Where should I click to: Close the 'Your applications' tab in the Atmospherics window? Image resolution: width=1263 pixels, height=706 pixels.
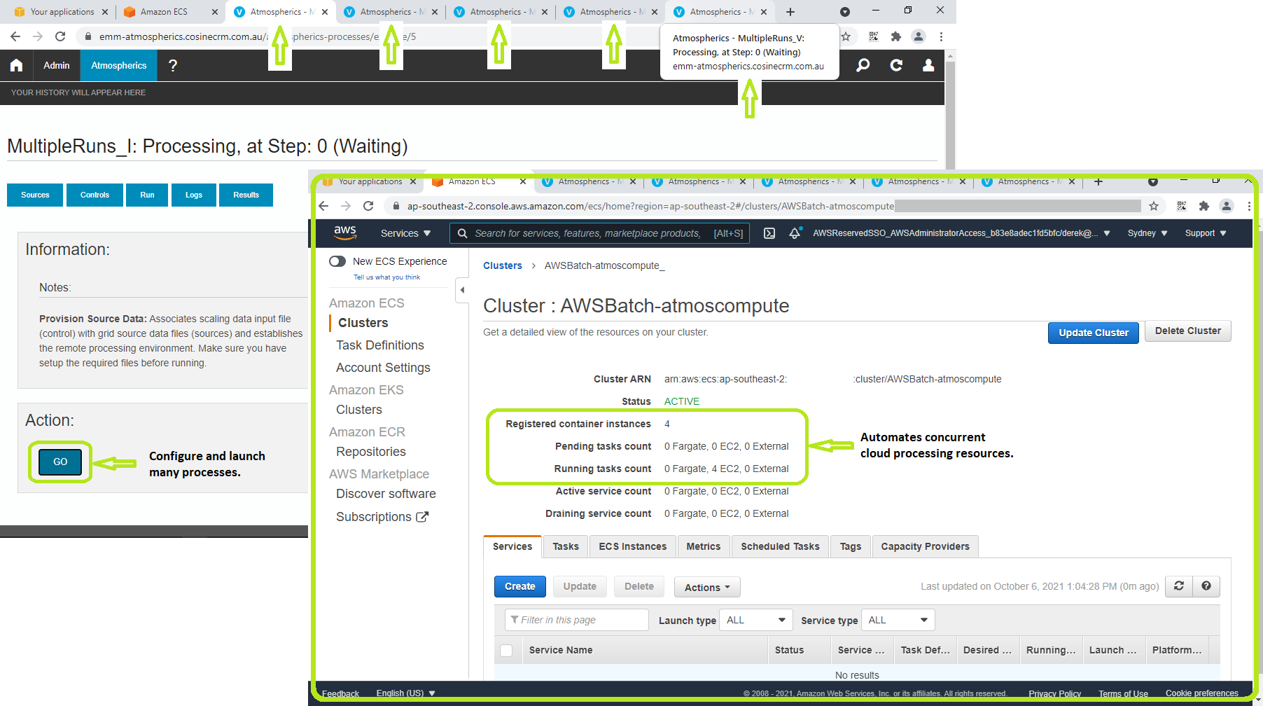105,12
